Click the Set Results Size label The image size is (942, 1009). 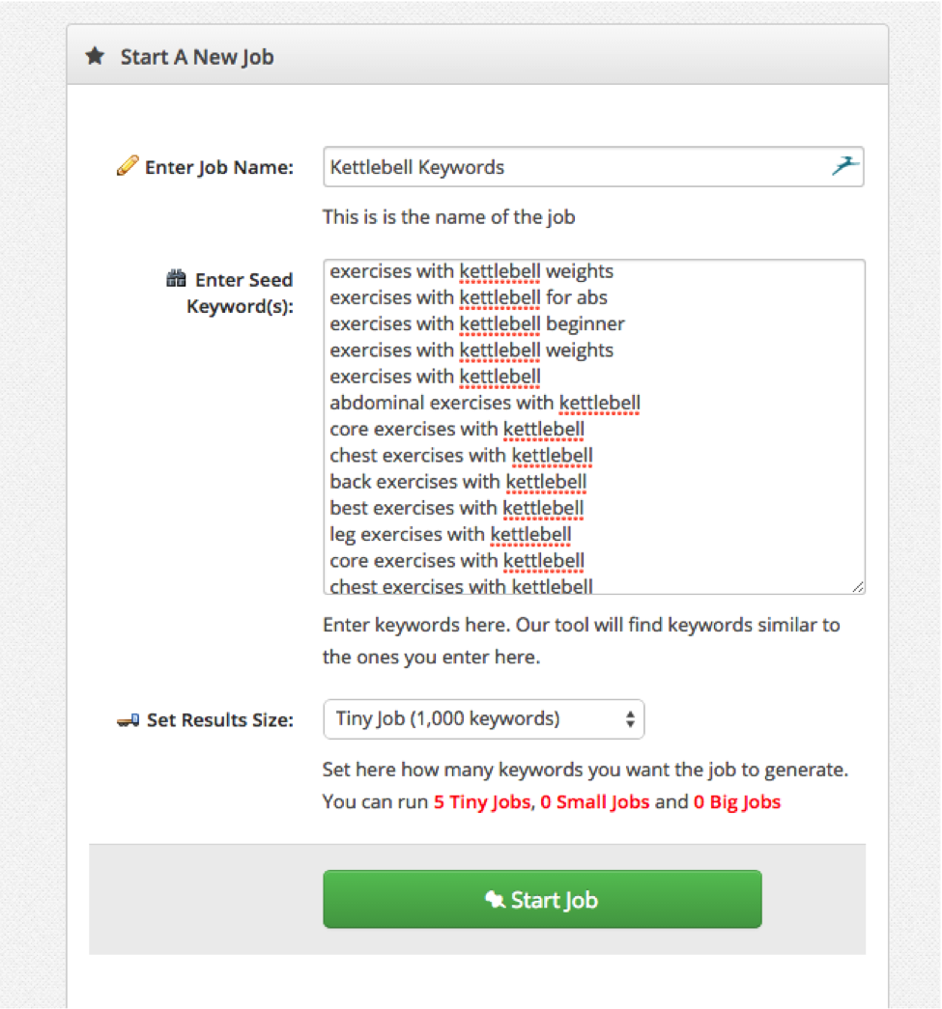(220, 720)
